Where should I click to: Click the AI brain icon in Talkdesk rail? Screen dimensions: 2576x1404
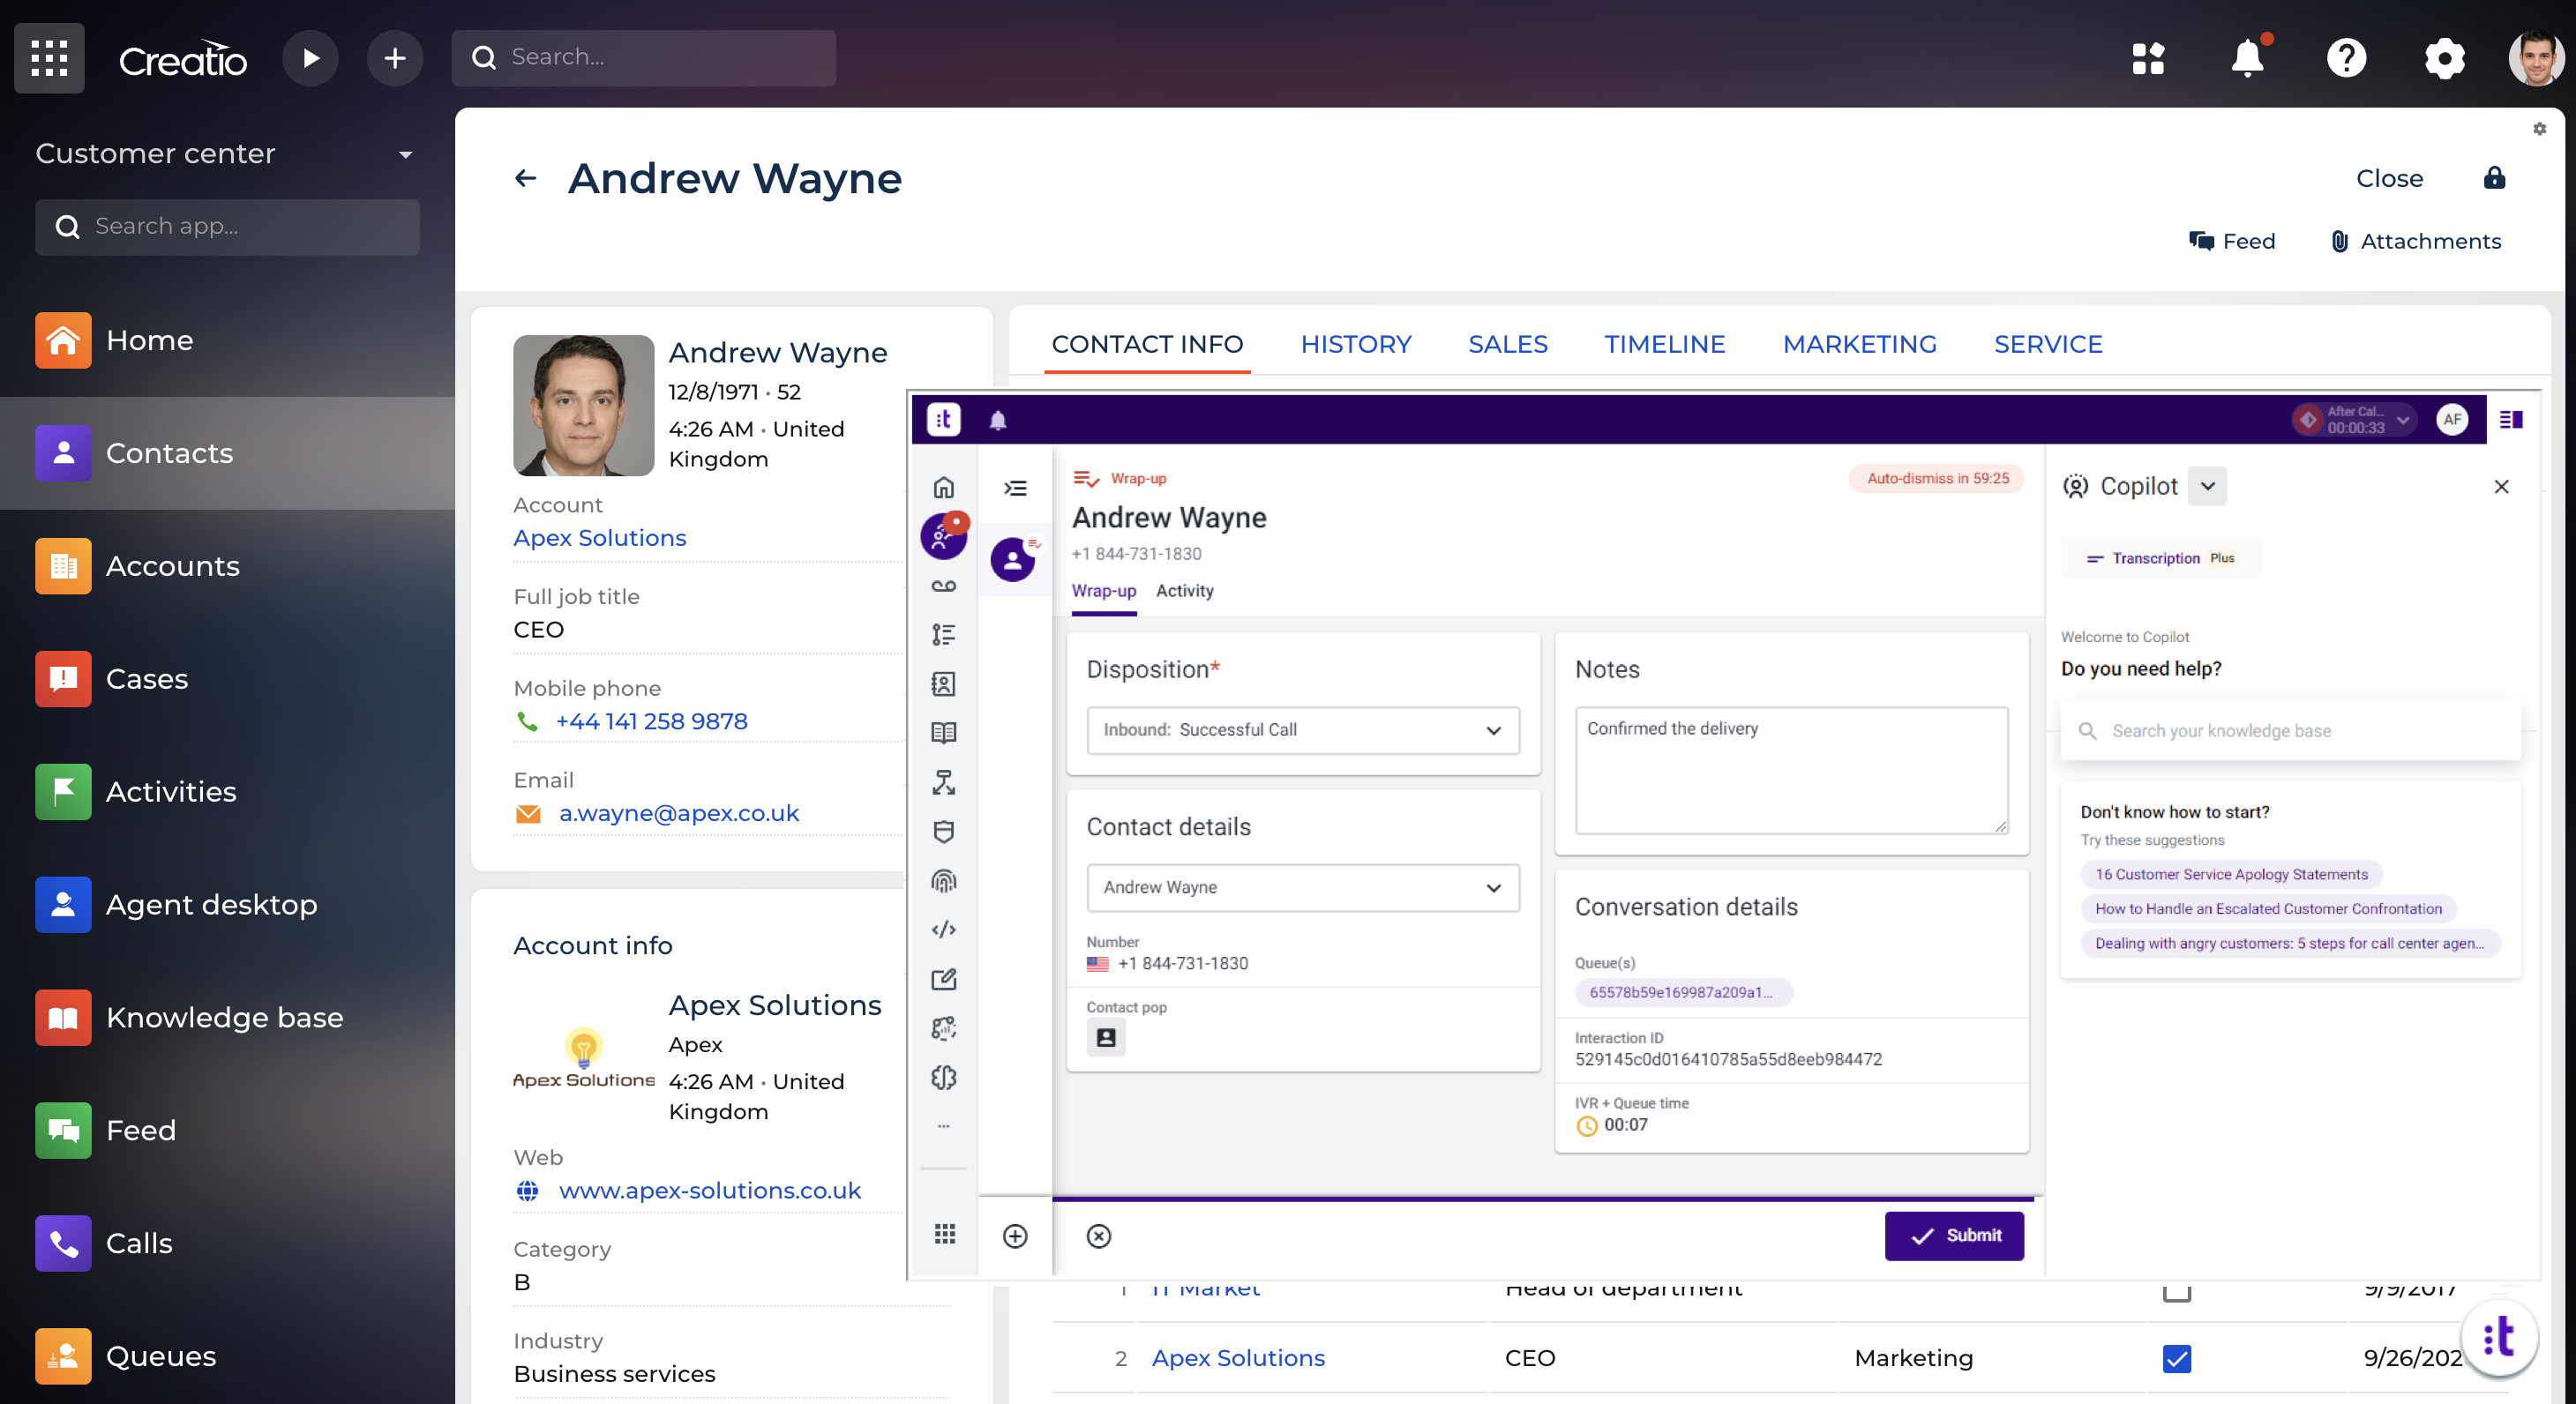click(x=943, y=1077)
